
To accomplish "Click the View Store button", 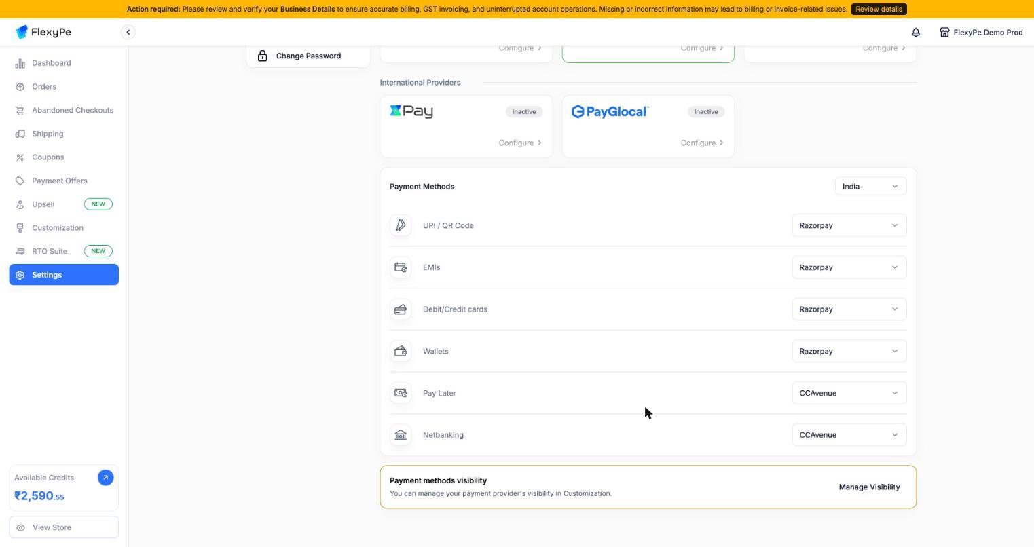I will 64,527.
